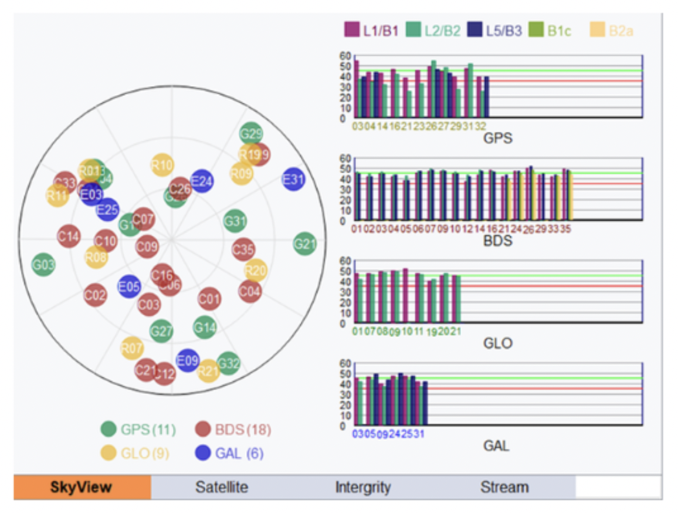678x513 pixels.
Task: Open the Intergrity tab
Action: coord(362,487)
